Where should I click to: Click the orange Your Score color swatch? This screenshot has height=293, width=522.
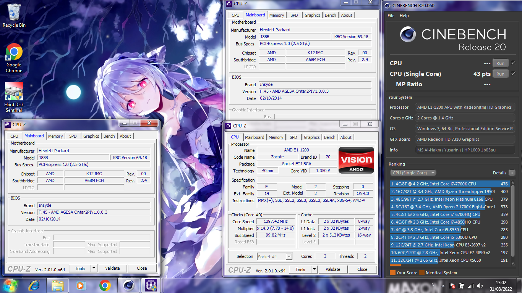coord(392,273)
